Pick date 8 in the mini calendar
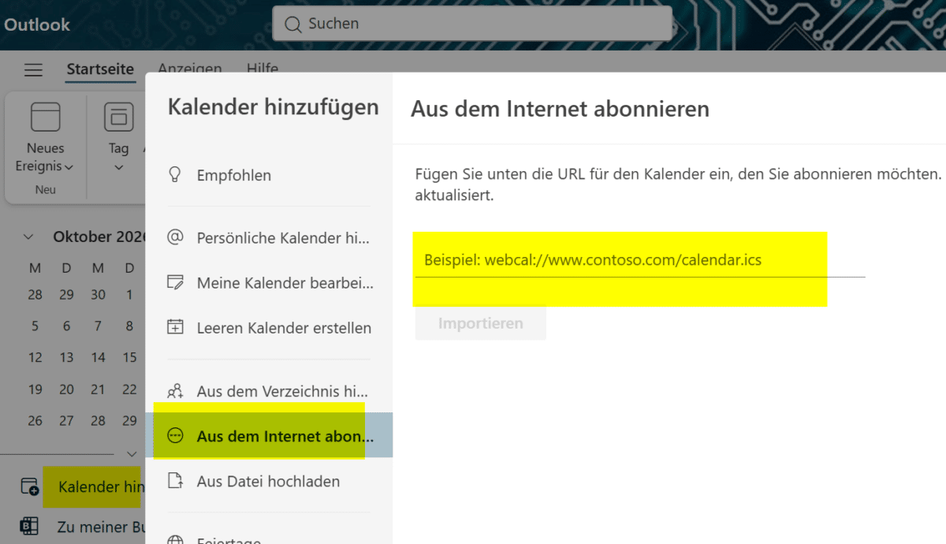Viewport: 946px width, 544px height. 129,326
